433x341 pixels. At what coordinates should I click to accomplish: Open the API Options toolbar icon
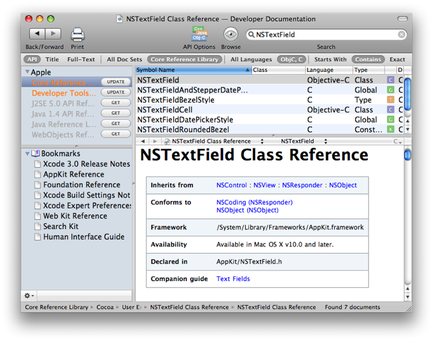coord(199,34)
